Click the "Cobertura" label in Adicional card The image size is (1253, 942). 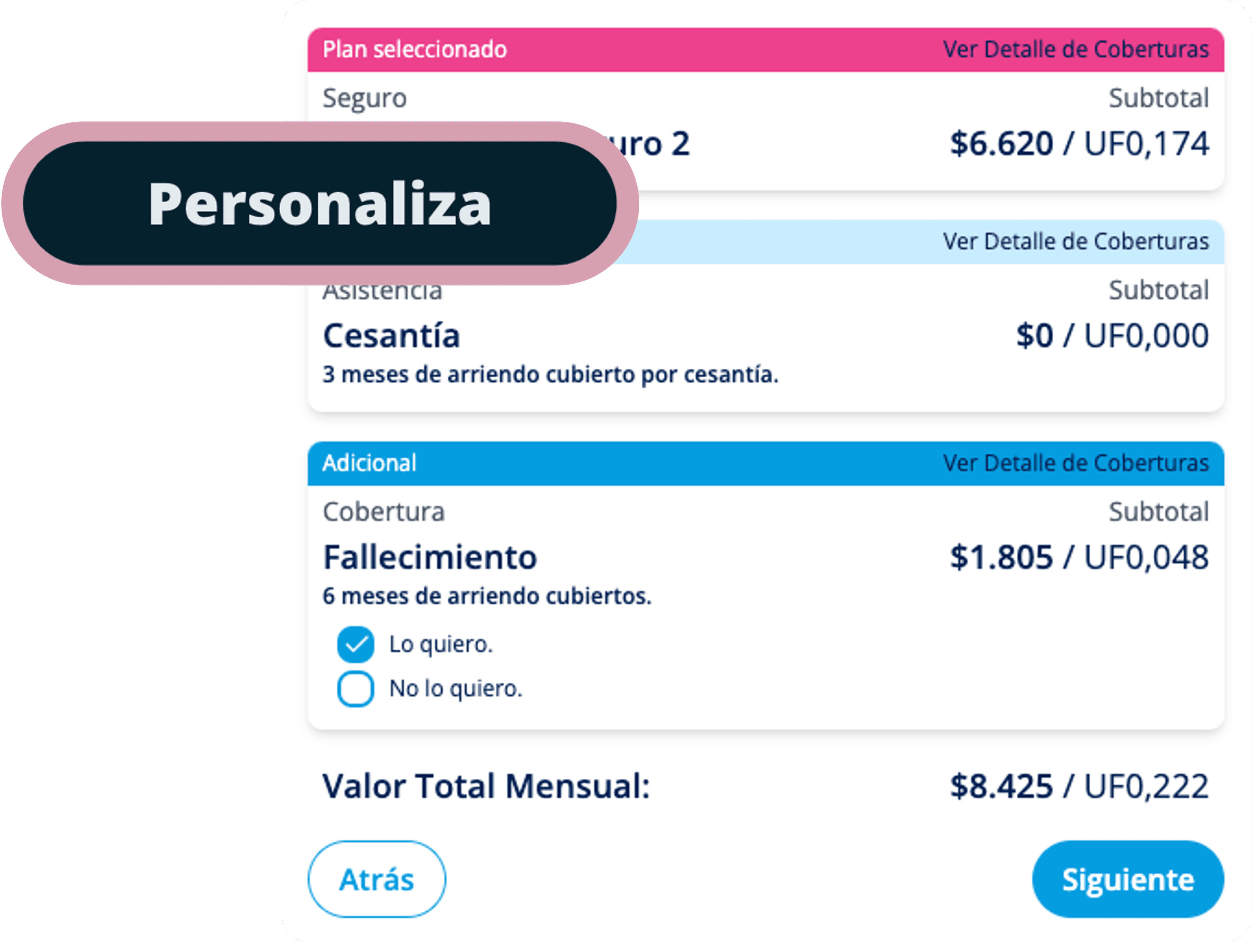pos(384,512)
